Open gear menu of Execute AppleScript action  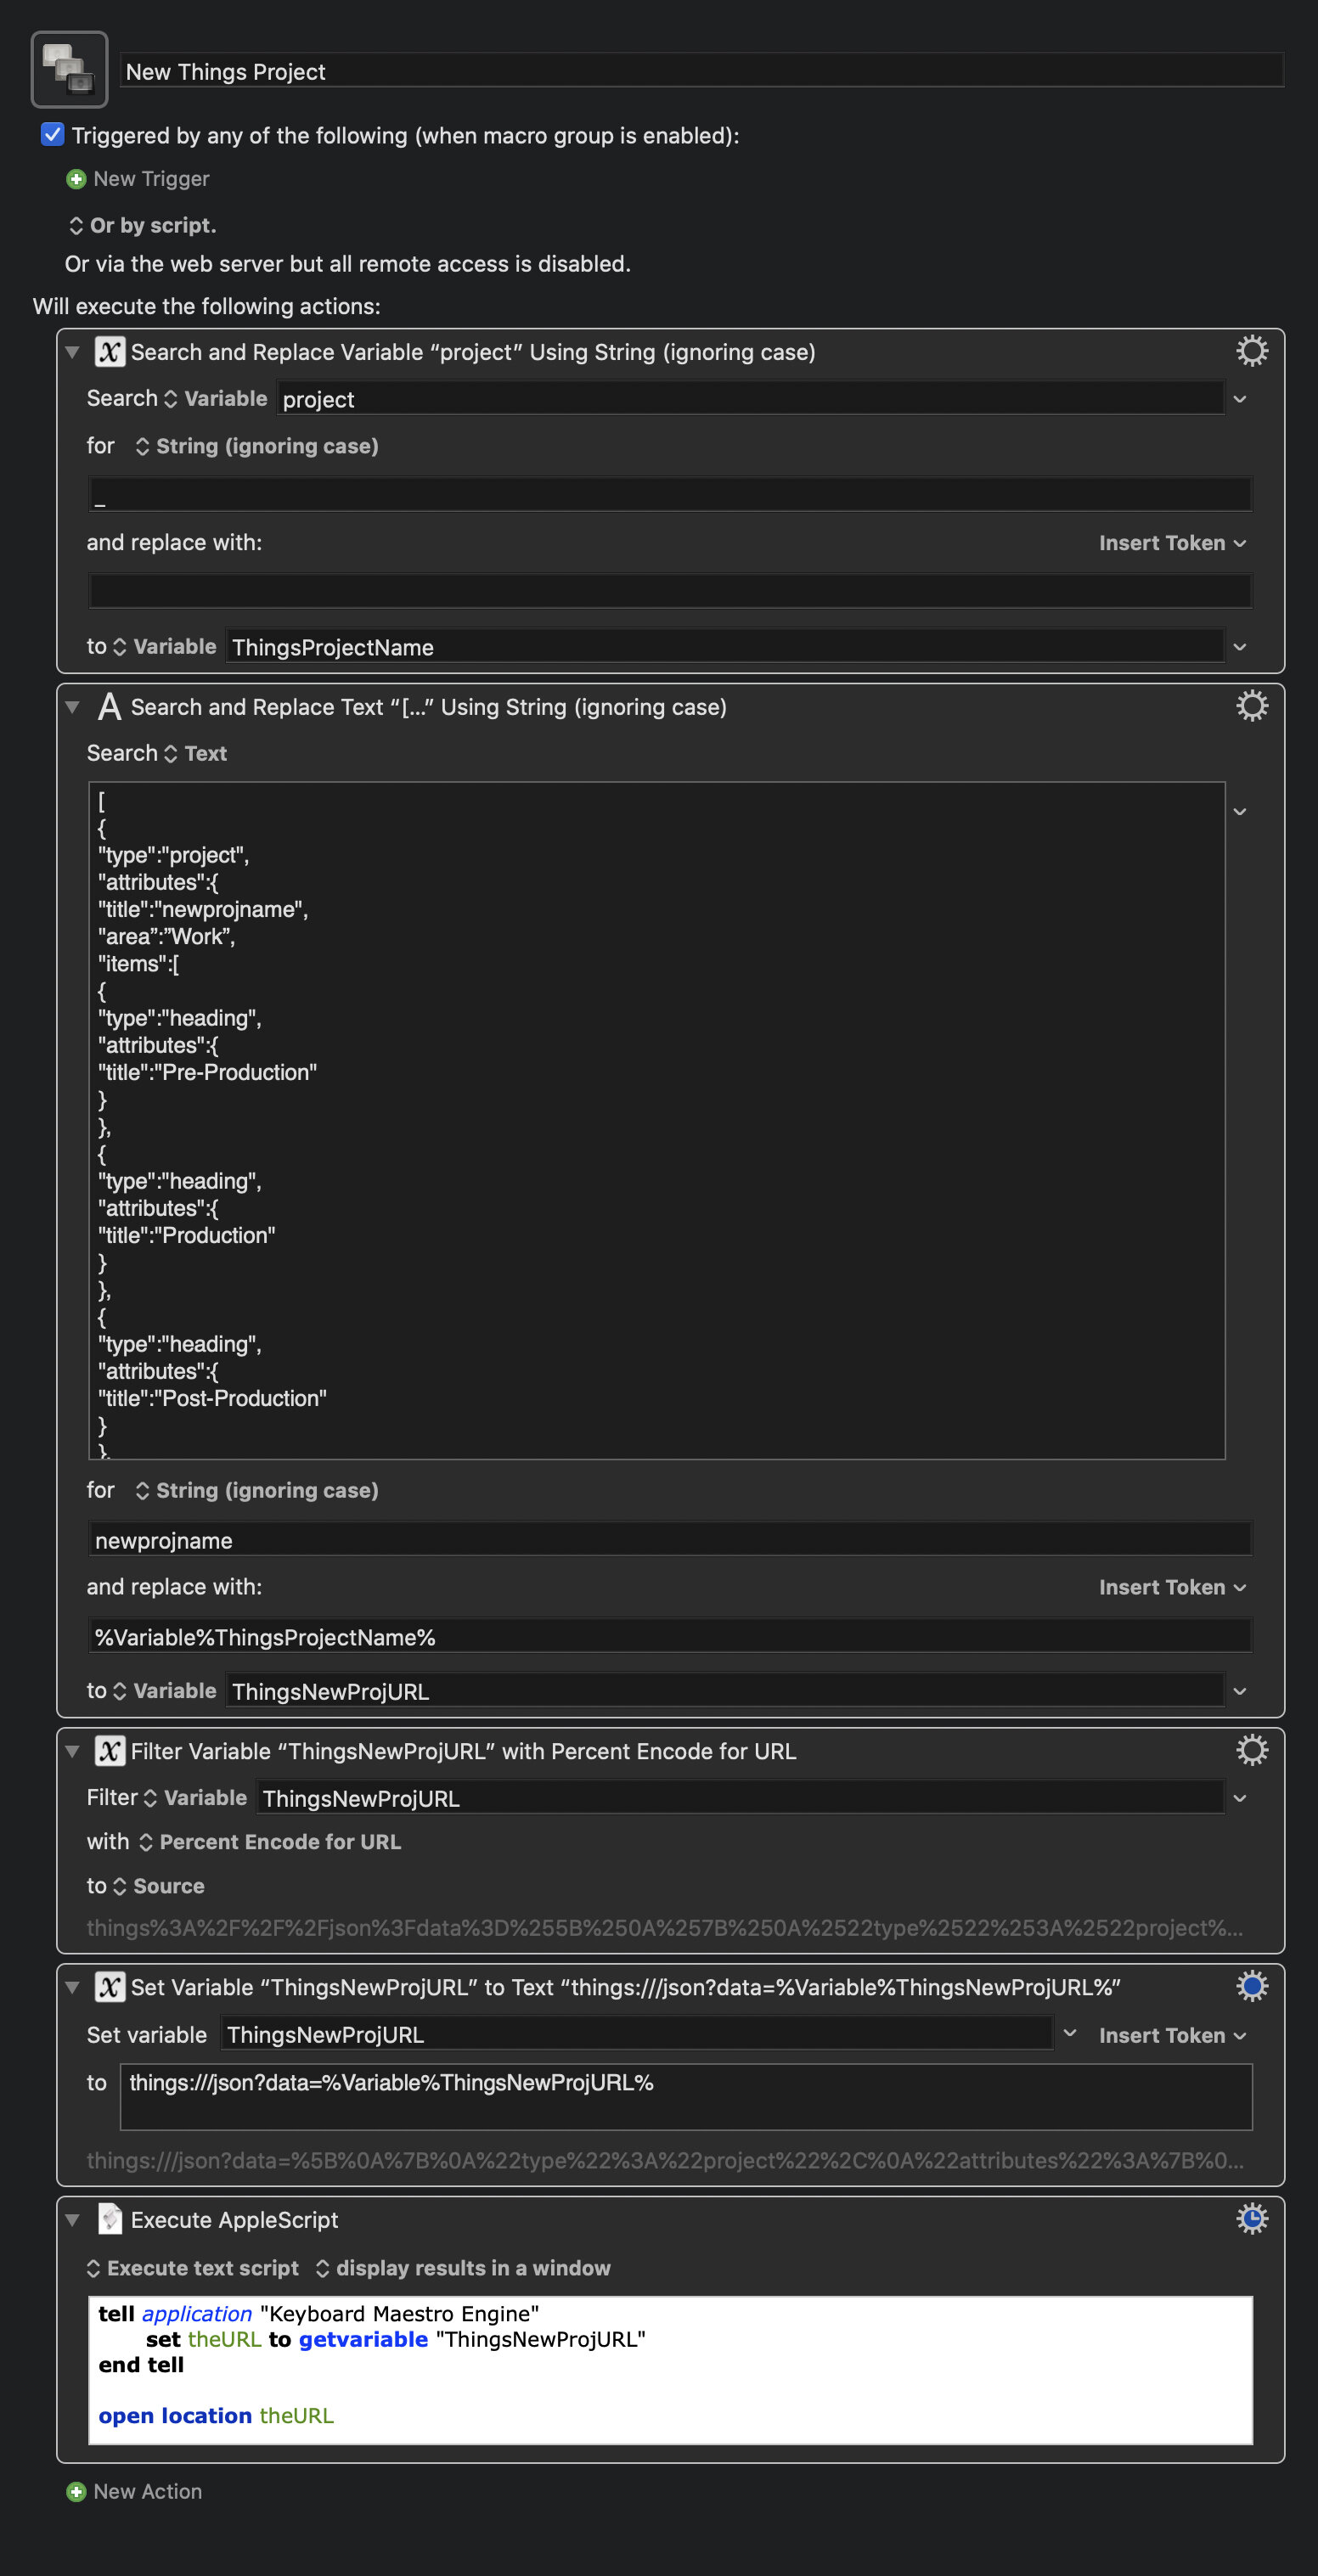(1251, 2219)
